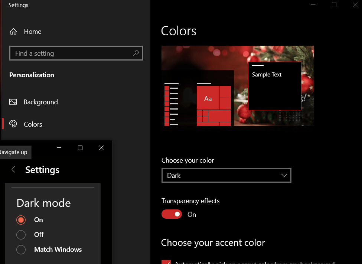This screenshot has width=362, height=264.
Task: Click the Home house icon
Action: (x=13, y=32)
